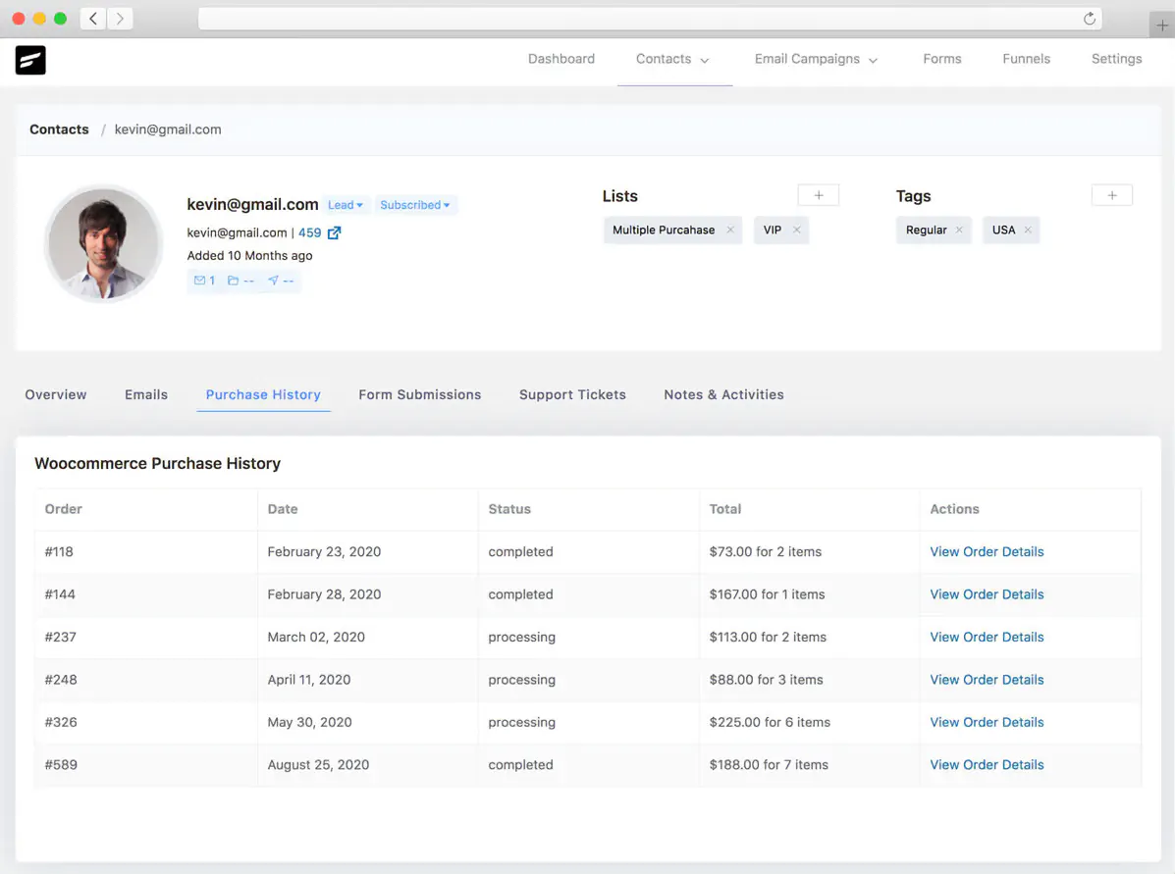Open the Lead status dropdown

point(345,204)
